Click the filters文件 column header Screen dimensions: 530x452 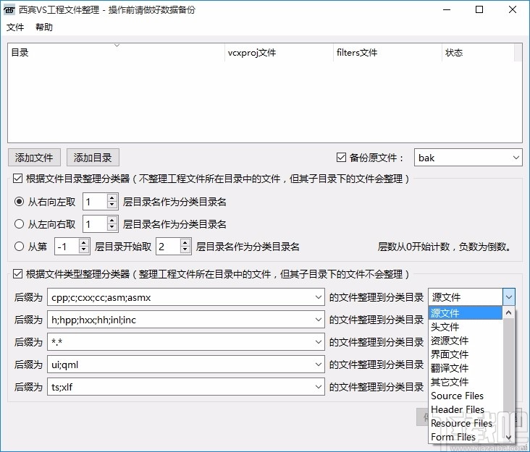[x=387, y=52]
